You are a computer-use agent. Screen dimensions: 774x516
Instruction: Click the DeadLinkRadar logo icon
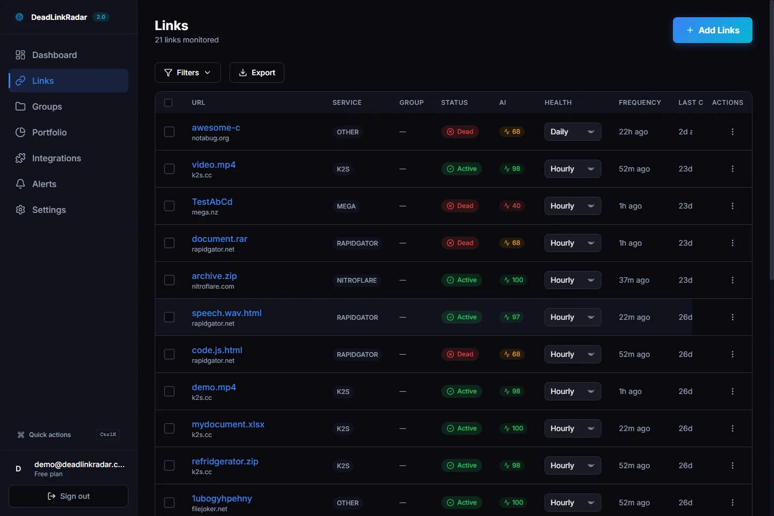[x=19, y=17]
